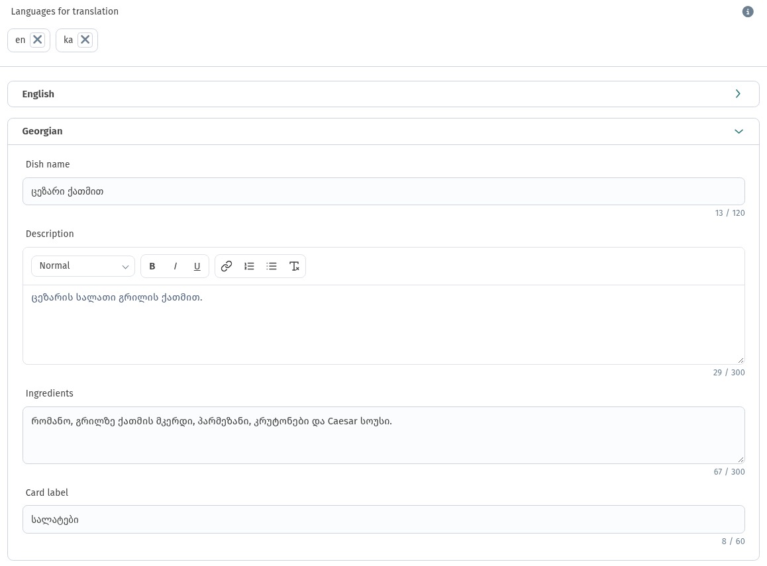Toggle underline formatting

click(197, 266)
